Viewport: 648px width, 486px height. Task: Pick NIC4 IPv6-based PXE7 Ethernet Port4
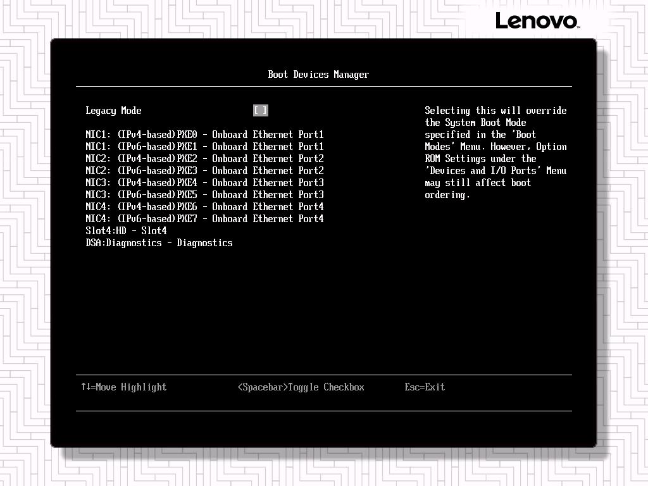coord(204,219)
